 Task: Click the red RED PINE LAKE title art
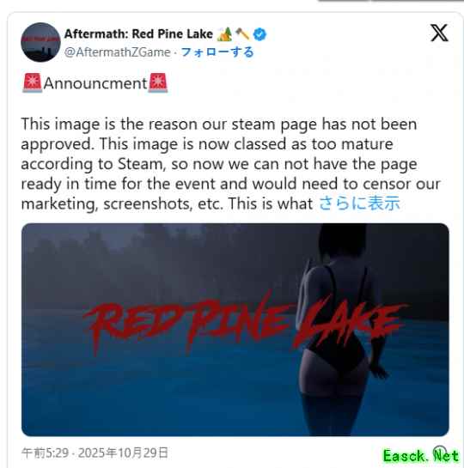coord(245,324)
